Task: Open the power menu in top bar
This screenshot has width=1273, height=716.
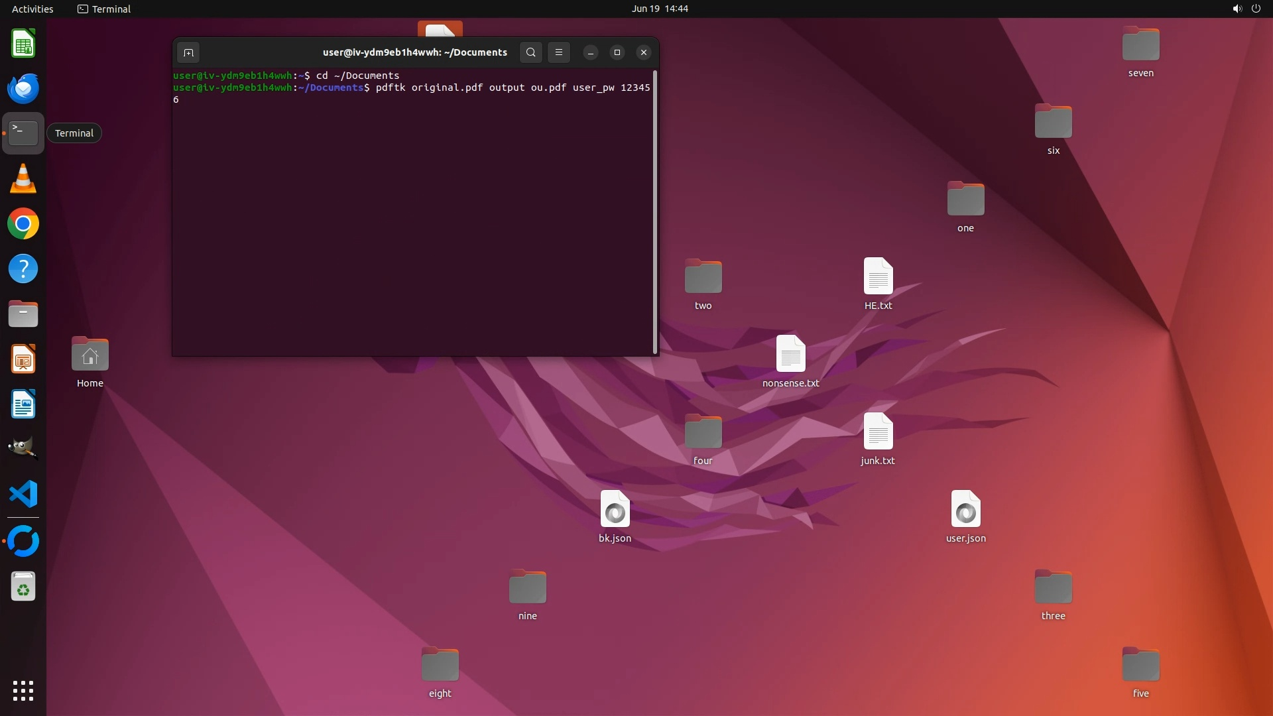Action: [x=1256, y=9]
